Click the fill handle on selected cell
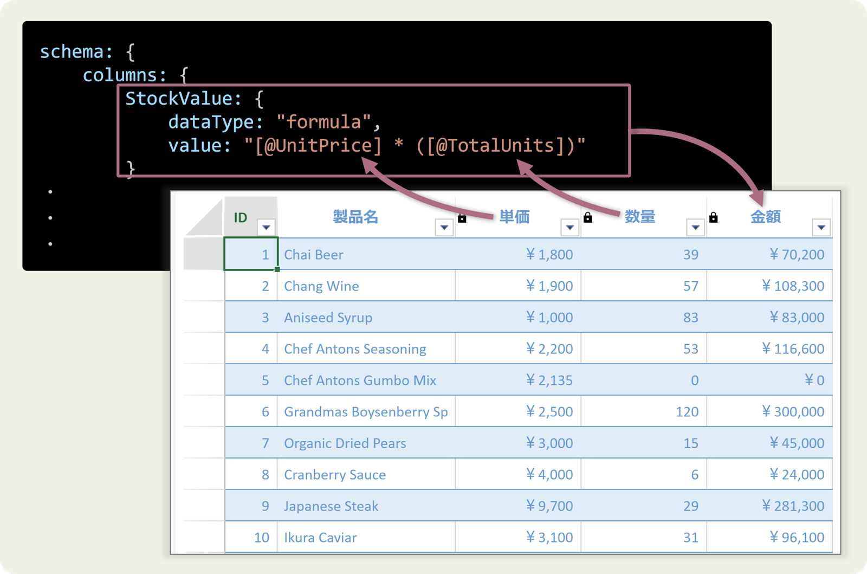This screenshot has width=867, height=574. click(x=277, y=269)
